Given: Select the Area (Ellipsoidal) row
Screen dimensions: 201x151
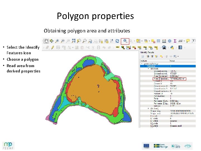Looking at the screenshot, I should point(168,79).
